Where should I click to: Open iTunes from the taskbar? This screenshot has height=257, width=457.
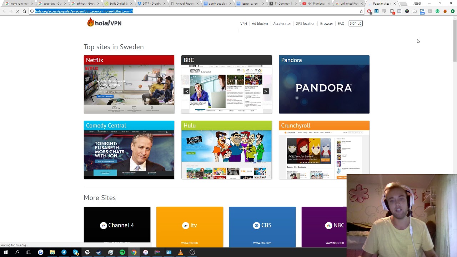(146, 252)
